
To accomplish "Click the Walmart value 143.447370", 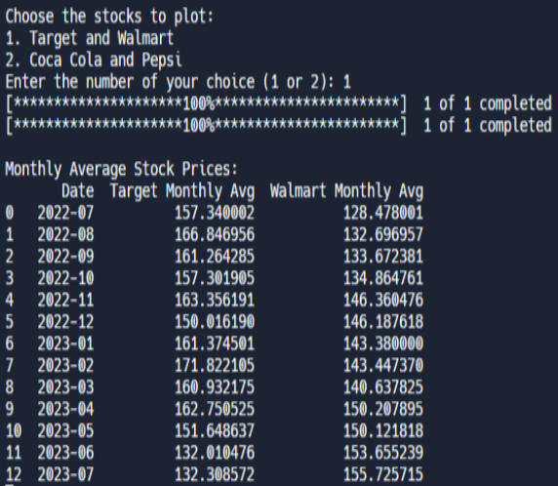I will point(383,365).
